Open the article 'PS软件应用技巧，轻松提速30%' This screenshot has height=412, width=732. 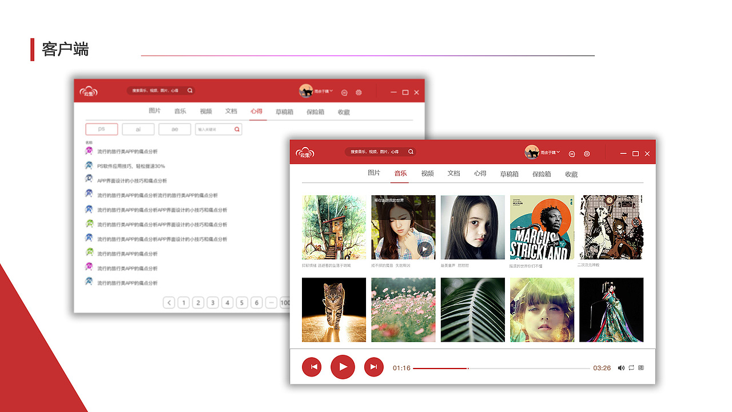[131, 166]
